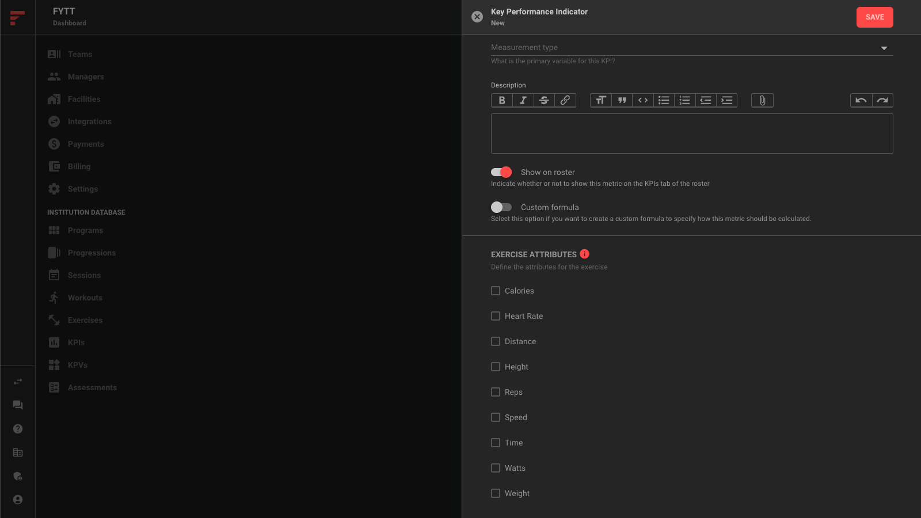Create a bulleted list
Viewport: 921px width, 518px height.
tap(664, 100)
